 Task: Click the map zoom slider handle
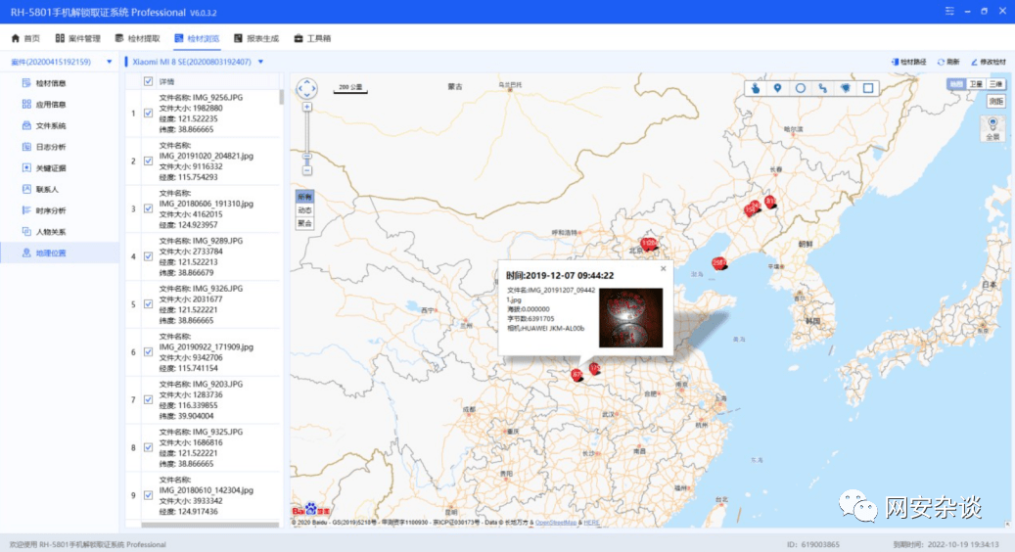(306, 156)
